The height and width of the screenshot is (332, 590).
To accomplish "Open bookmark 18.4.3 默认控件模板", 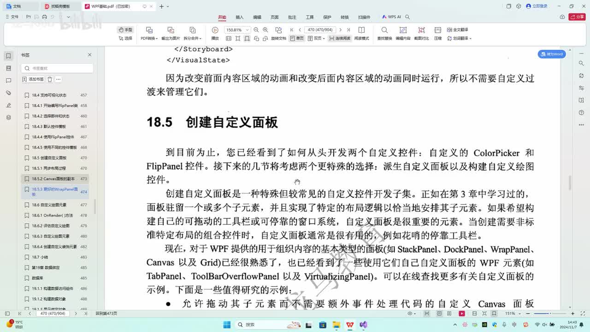I will 55,126.
